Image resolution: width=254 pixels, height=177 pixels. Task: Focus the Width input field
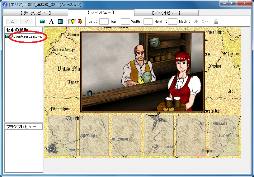[148, 22]
